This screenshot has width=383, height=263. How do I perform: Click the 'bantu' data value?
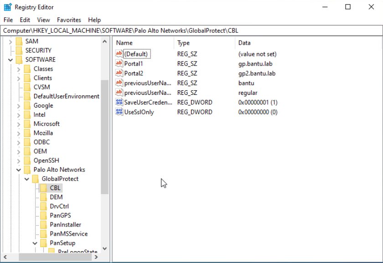[x=246, y=83]
